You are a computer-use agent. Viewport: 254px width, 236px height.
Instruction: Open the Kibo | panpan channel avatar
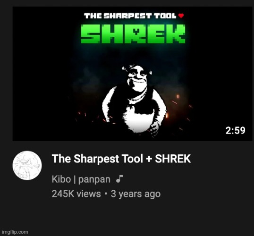click(27, 165)
